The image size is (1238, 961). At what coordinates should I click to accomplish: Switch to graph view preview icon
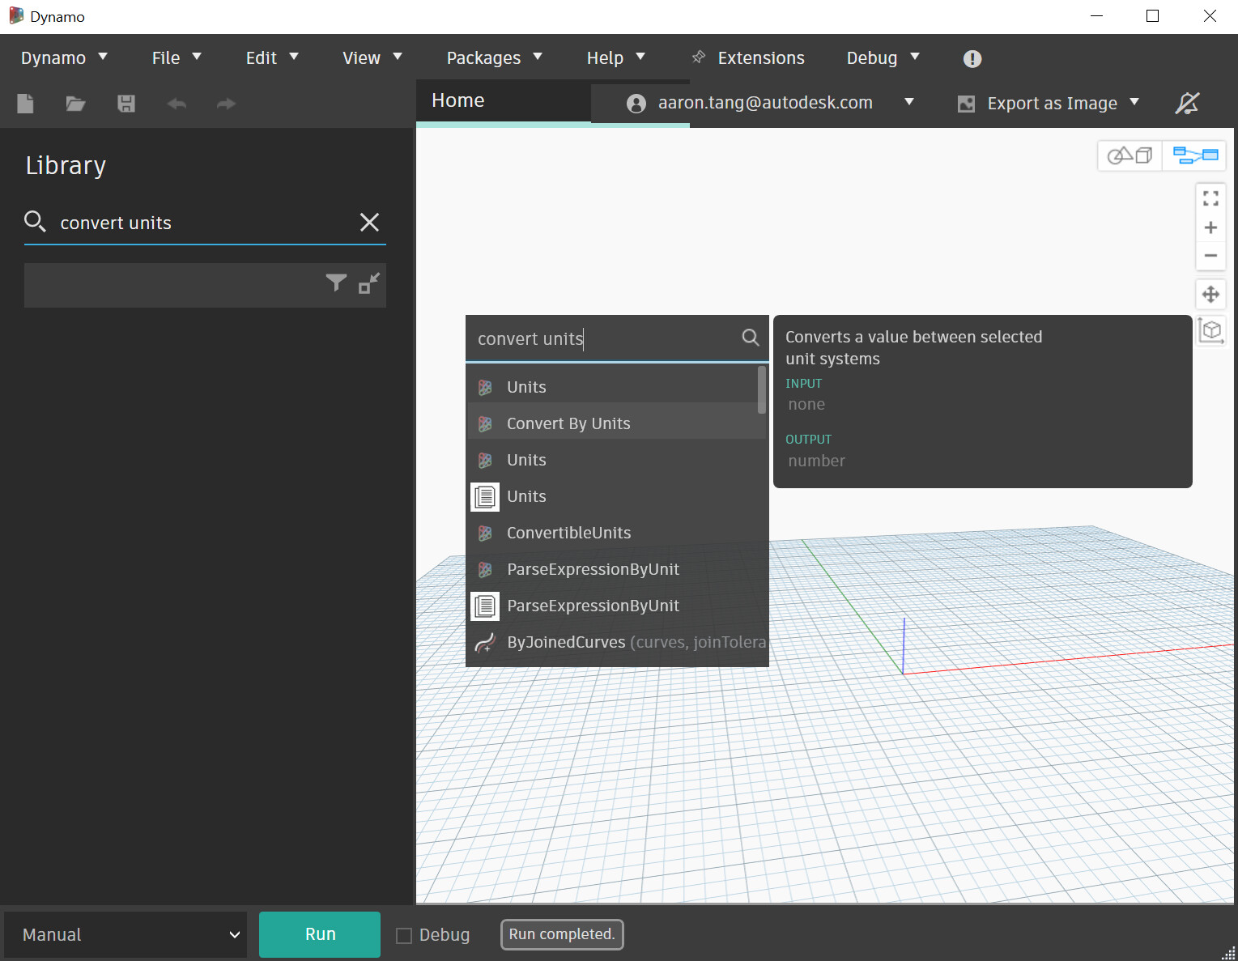click(1195, 155)
